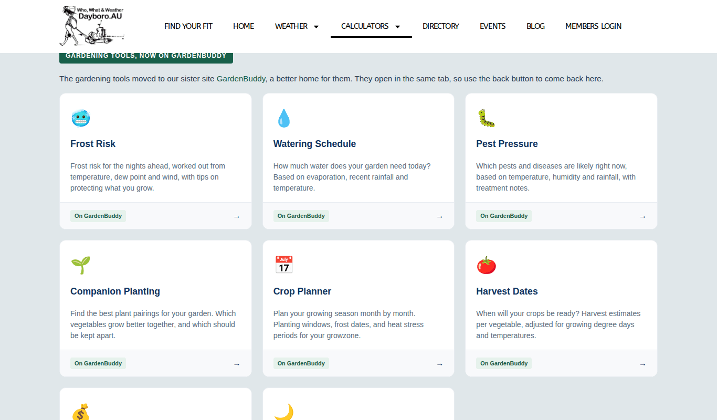
Task: Click the arrow on the Watering Schedule card
Action: coord(440,216)
